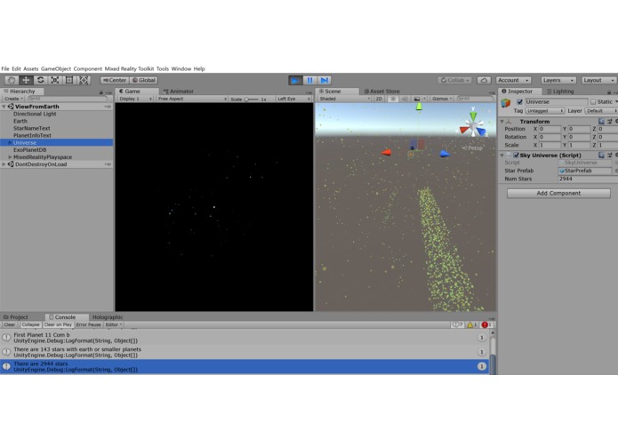Toggle scene effects image icon
This screenshot has height=439, width=618.
[417, 99]
